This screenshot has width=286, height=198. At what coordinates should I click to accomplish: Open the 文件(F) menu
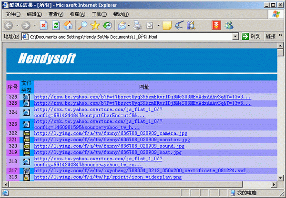pos(13,14)
